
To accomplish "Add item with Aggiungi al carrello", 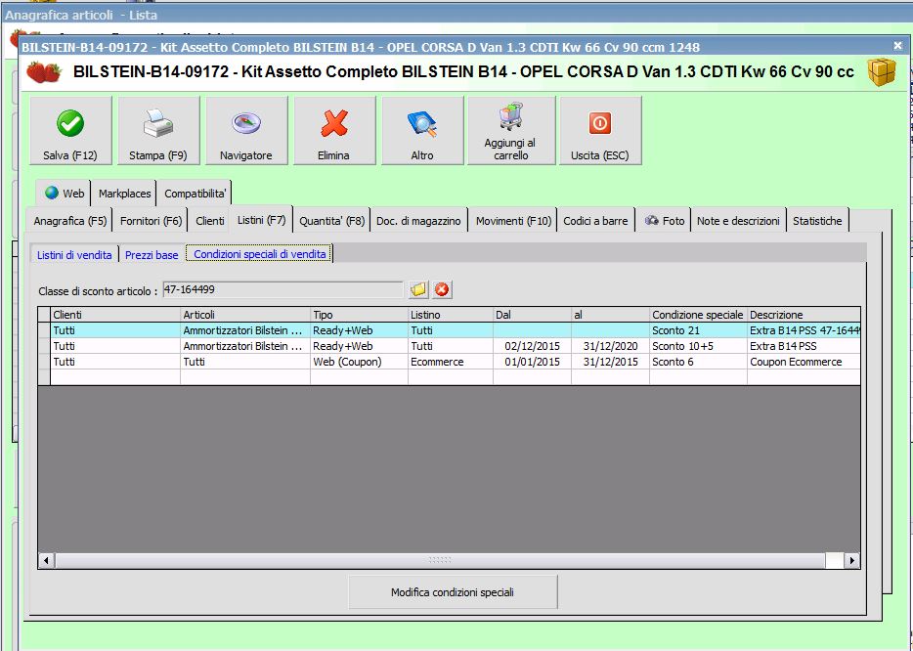I will tap(511, 130).
